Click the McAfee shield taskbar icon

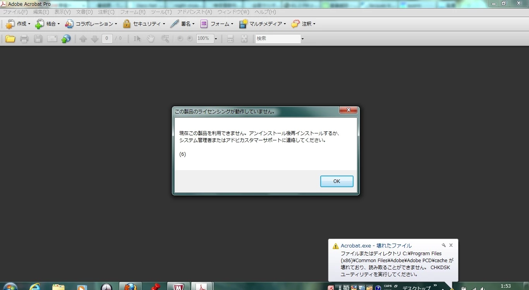click(x=179, y=287)
